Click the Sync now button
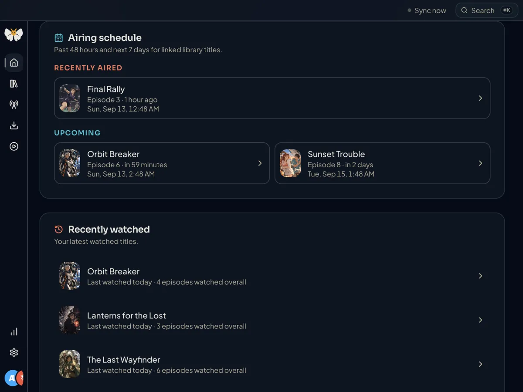523x392 pixels. 427,10
